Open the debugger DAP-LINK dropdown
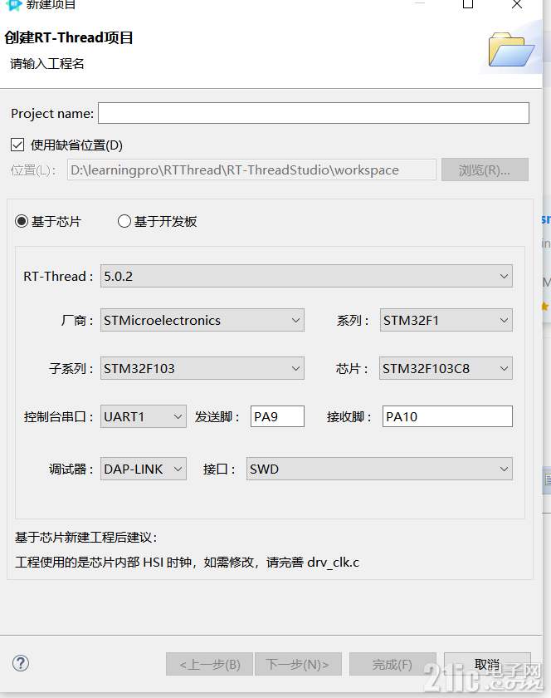This screenshot has width=551, height=698. click(x=144, y=469)
